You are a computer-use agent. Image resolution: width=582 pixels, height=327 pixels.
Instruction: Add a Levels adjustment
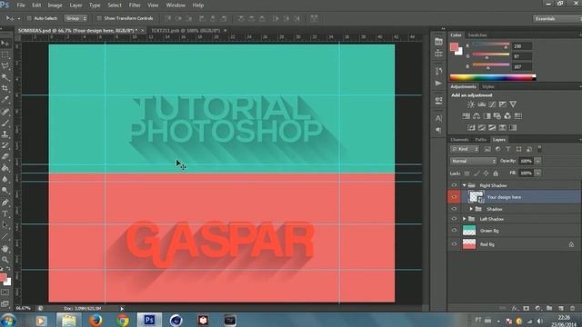[x=482, y=104]
